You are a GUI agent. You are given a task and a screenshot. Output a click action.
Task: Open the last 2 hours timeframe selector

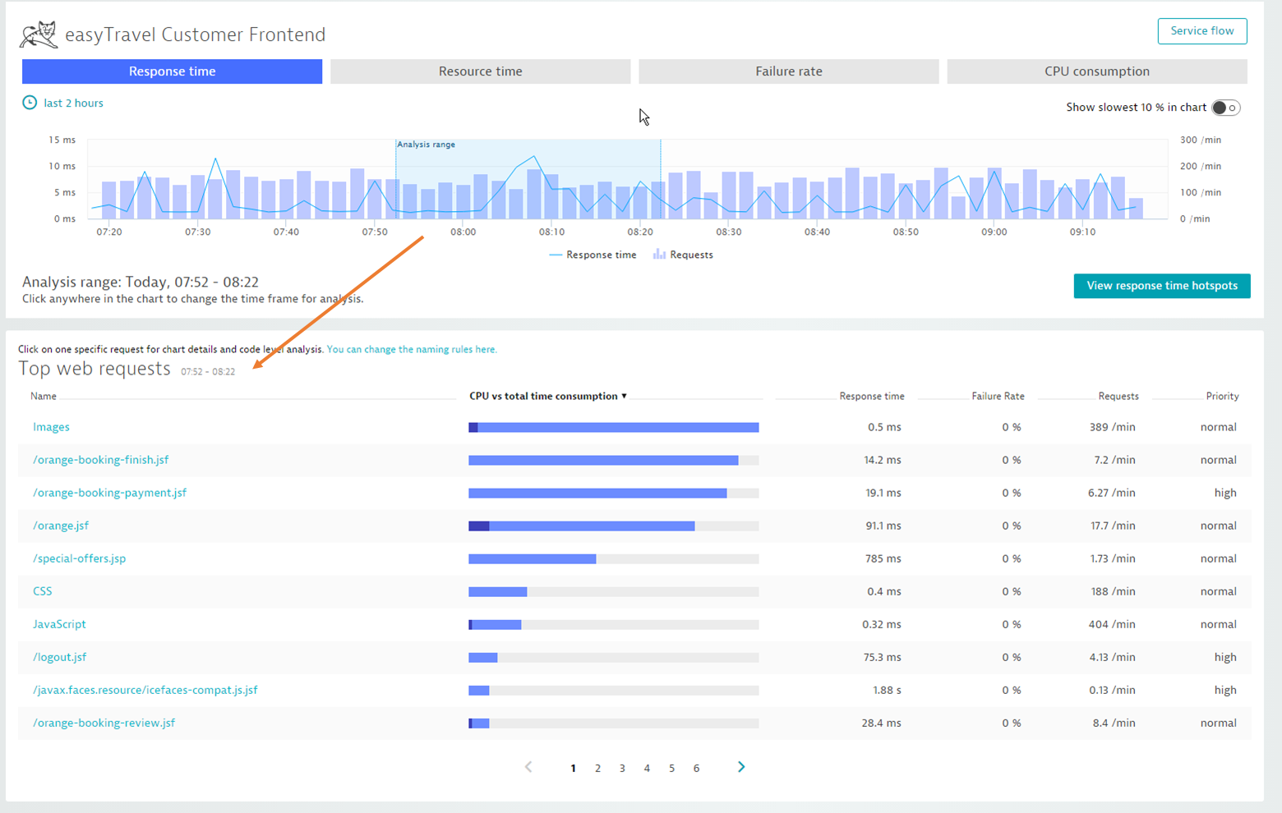coord(73,103)
